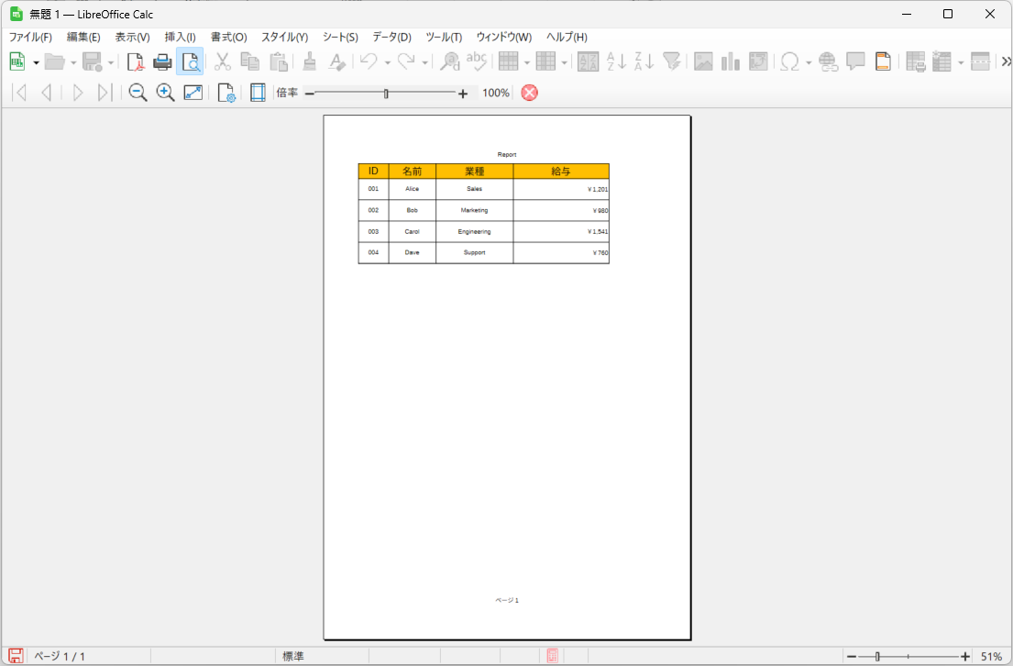Image resolution: width=1013 pixels, height=666 pixels.
Task: Click the zoom out magnifier icon
Action: pyautogui.click(x=138, y=93)
